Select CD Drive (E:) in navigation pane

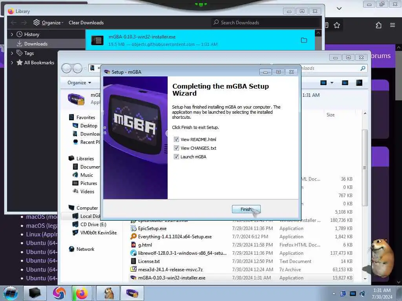point(93,225)
